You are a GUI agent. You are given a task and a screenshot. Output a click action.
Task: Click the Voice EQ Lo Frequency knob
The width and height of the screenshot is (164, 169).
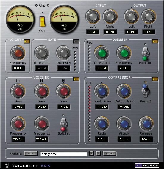pos(18,124)
